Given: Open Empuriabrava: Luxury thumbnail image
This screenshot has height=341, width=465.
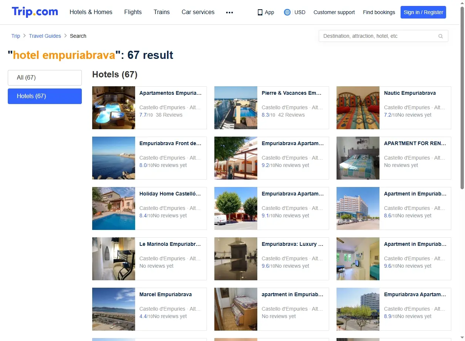Looking at the screenshot, I should 236,259.
